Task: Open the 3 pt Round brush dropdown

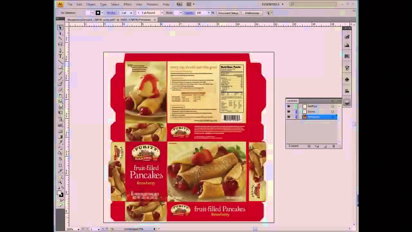Action: tap(162, 13)
